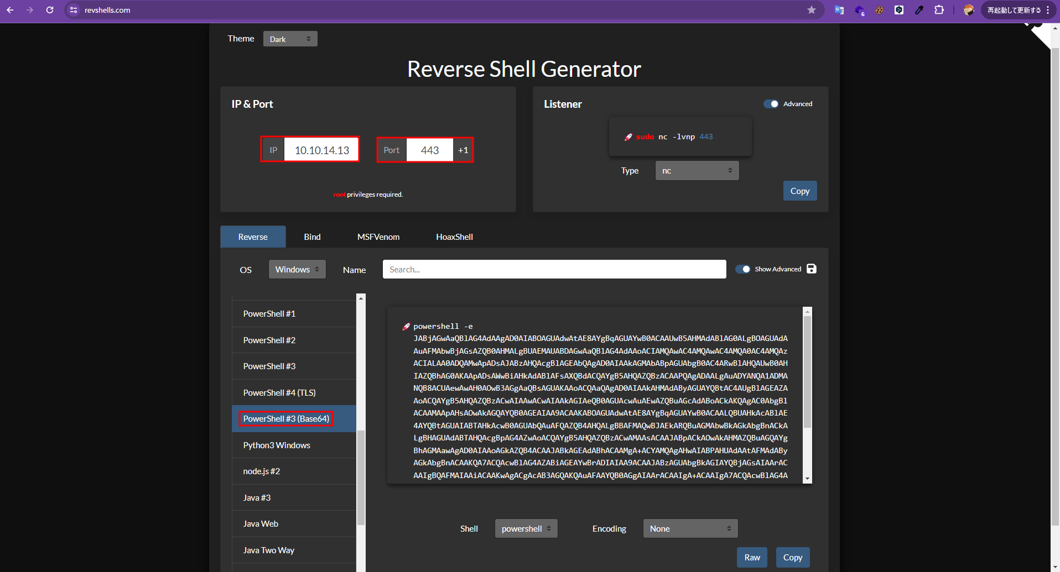Copy the listener command
This screenshot has width=1060, height=572.
pos(800,191)
